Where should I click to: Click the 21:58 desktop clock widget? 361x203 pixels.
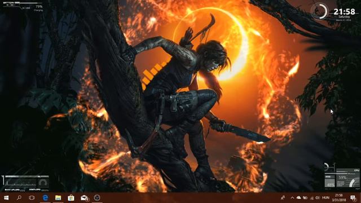point(344,11)
